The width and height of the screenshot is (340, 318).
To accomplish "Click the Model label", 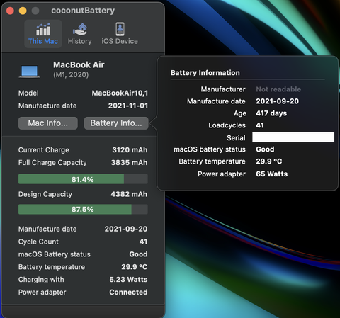I will point(28,93).
